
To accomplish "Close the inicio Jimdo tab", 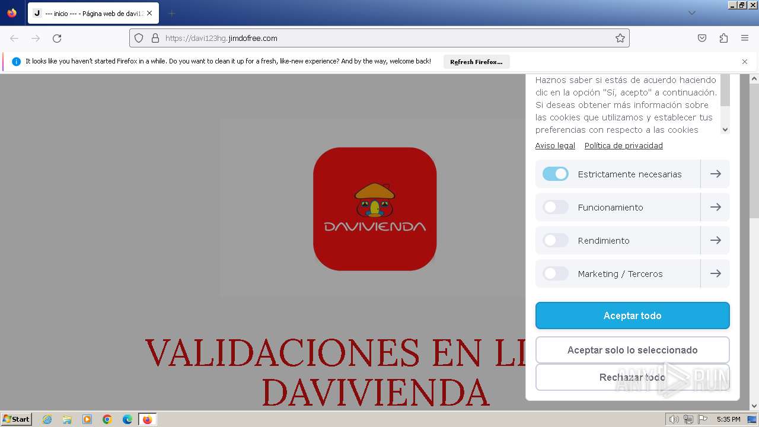I will coord(149,13).
